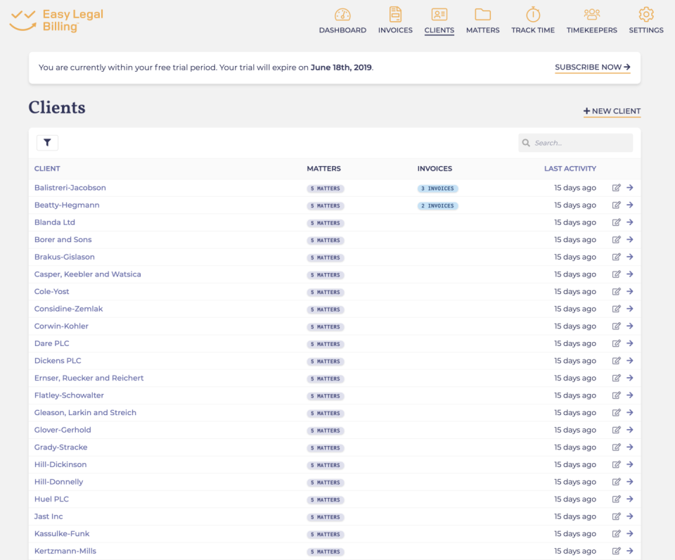Click the New Client link

pos(612,111)
